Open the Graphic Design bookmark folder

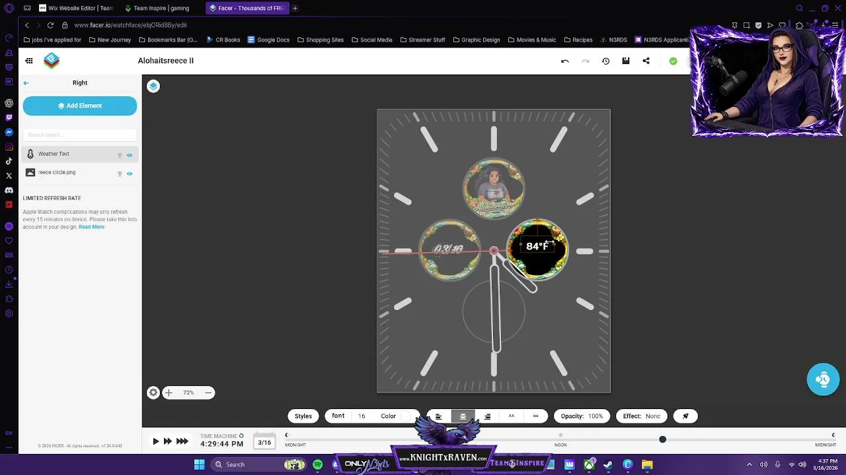tap(476, 40)
